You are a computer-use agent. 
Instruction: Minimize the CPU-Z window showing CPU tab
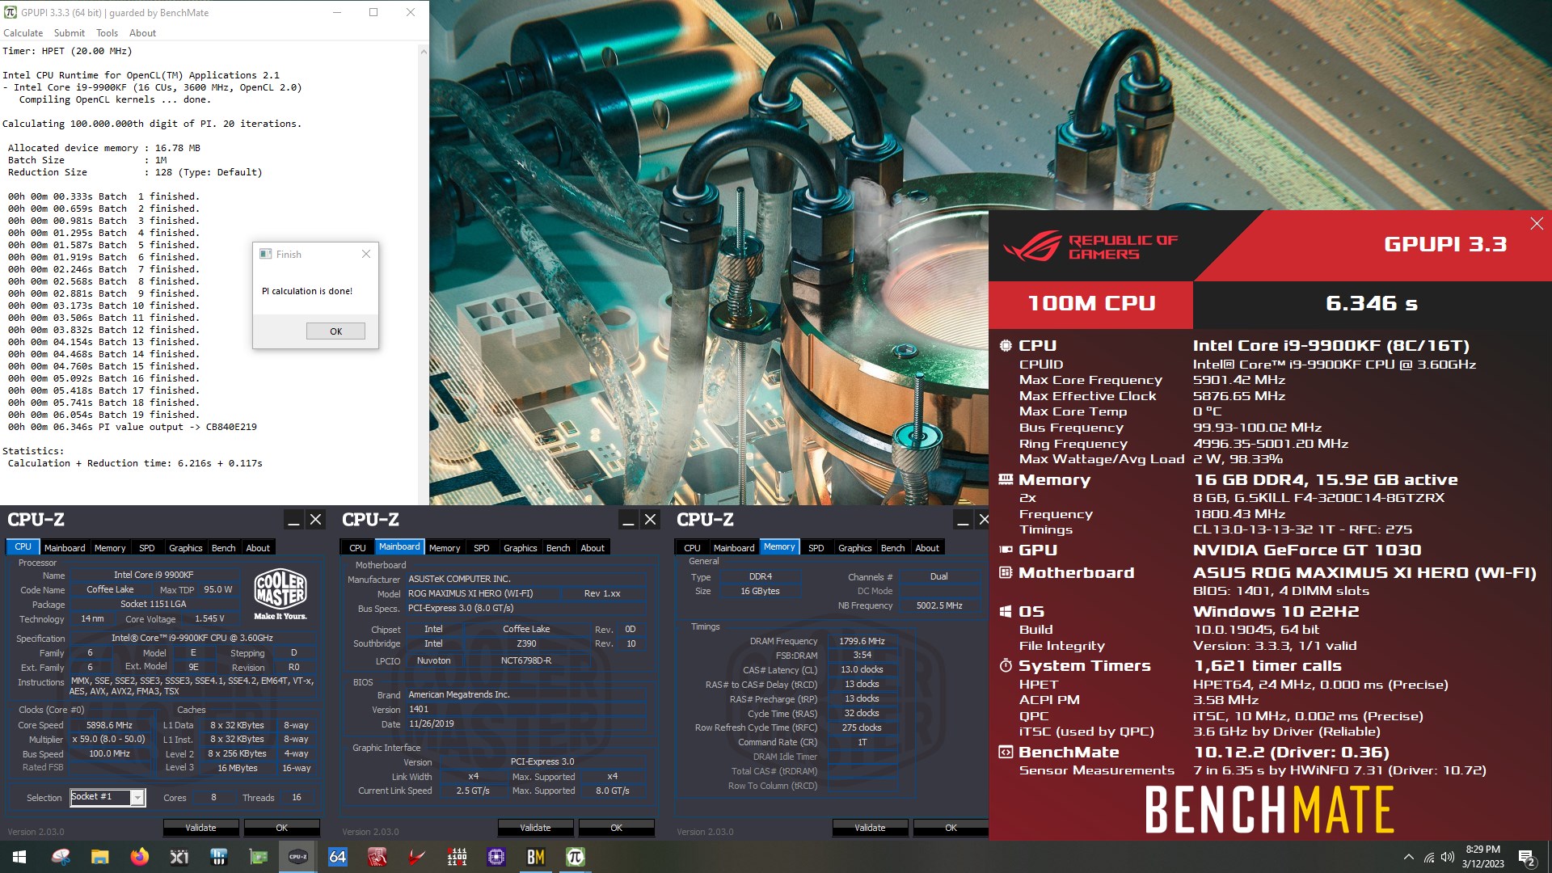[x=293, y=520]
